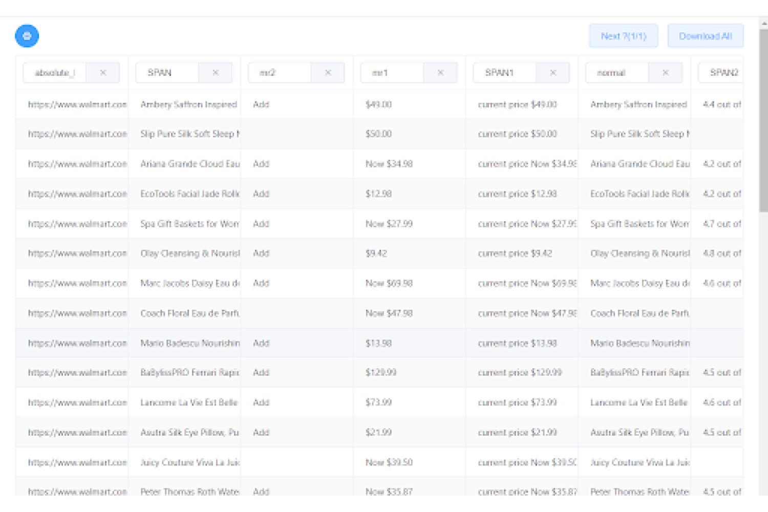Select Spa Gift Baskets in SPAN column
This screenshot has height=512, width=768.
click(x=190, y=224)
